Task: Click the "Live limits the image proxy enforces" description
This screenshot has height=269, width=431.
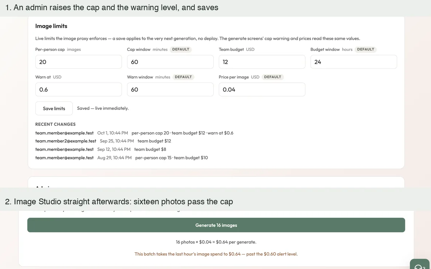Action: click(198, 39)
